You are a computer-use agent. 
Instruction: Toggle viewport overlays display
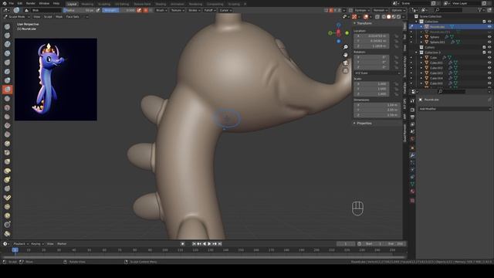[366, 17]
